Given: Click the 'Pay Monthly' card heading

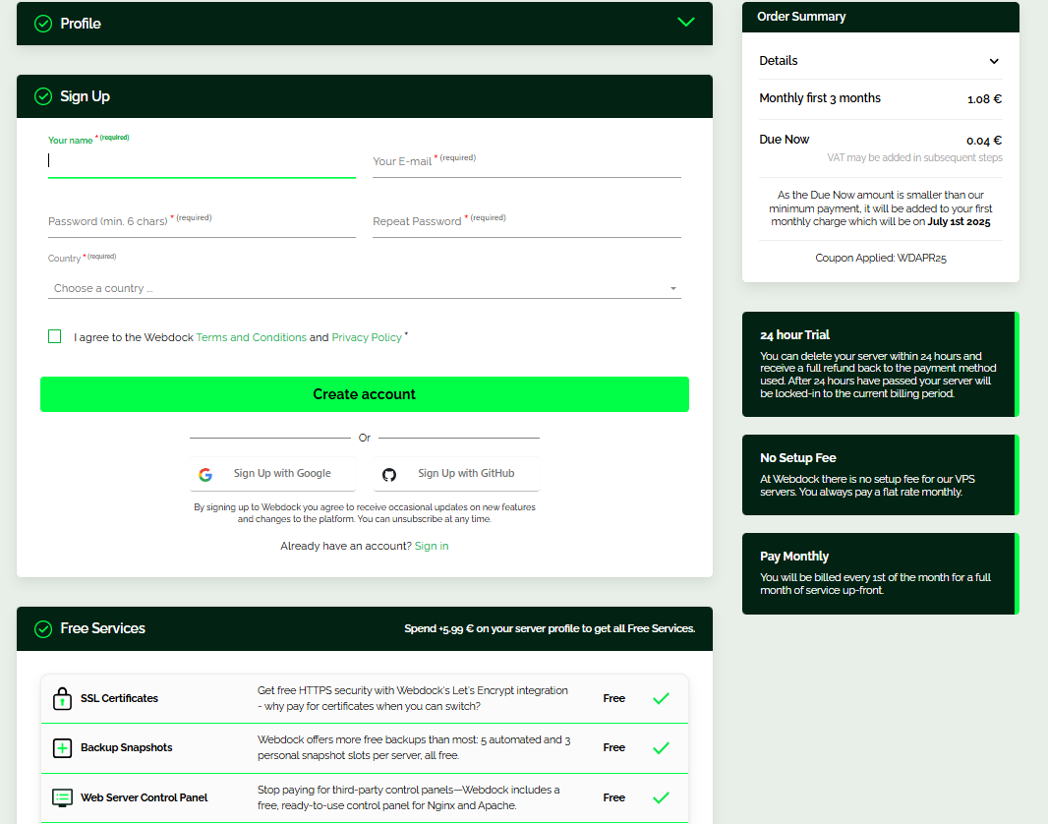Looking at the screenshot, I should [x=794, y=556].
